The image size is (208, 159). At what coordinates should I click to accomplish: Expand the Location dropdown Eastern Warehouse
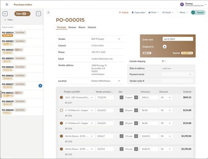(x=119, y=81)
